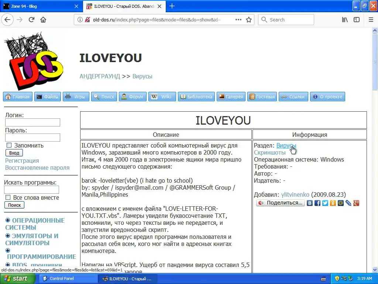Open the Регистрация link
This screenshot has height=284, width=378.
[22, 160]
